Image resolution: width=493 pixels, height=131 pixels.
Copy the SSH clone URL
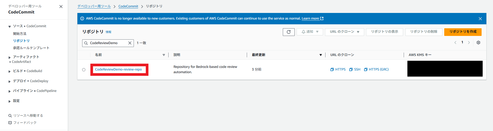pyautogui.click(x=355, y=69)
